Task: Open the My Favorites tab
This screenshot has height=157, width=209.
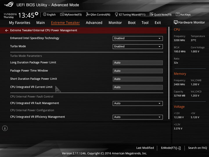Action: [20, 23]
